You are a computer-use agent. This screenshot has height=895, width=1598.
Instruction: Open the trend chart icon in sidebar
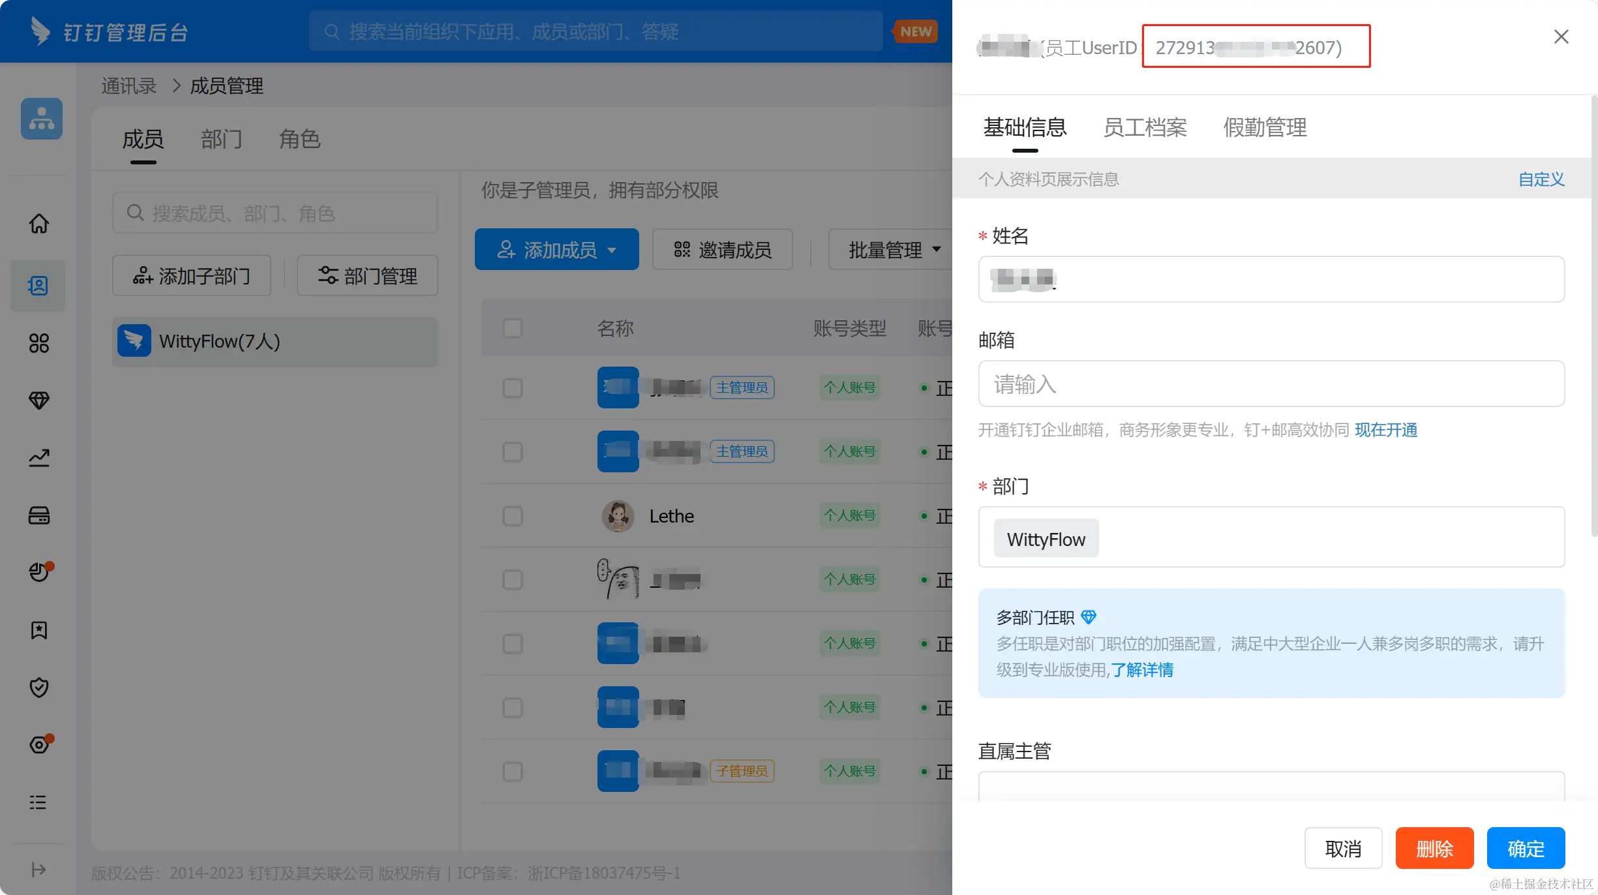point(39,458)
